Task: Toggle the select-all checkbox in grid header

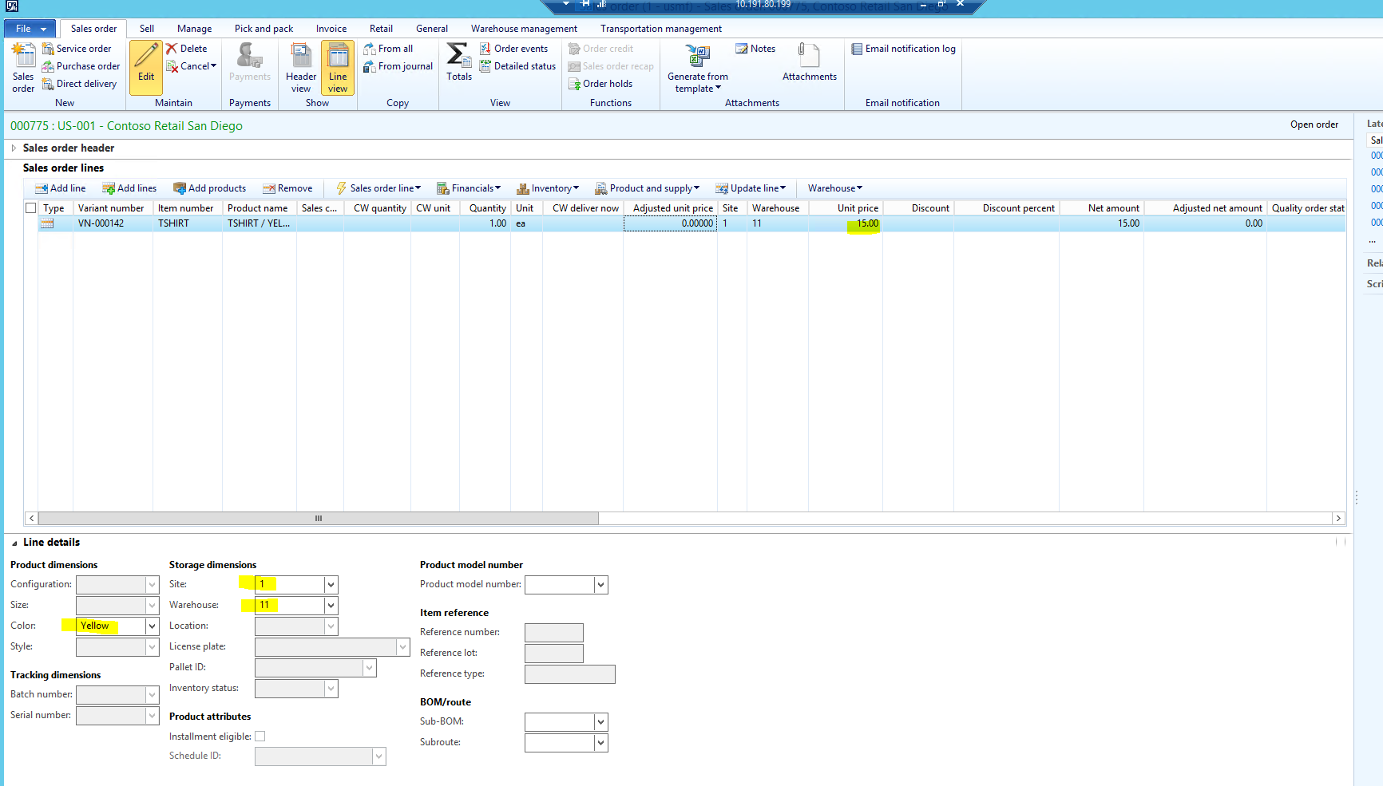Action: [31, 208]
